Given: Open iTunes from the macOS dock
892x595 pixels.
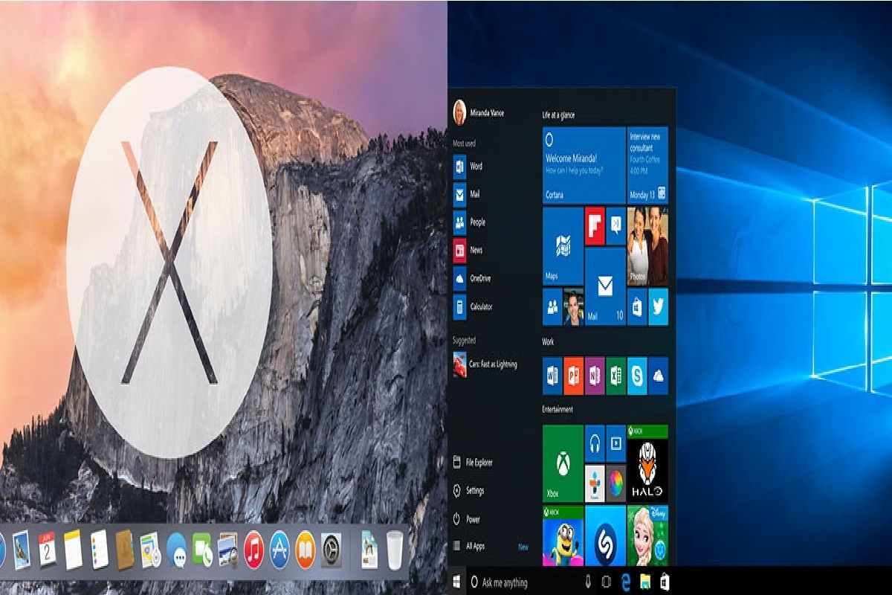Looking at the screenshot, I should 253,551.
